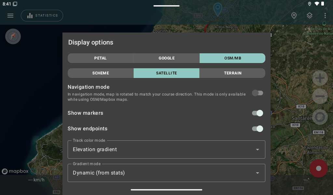Zoom out with the minus button

(320, 97)
